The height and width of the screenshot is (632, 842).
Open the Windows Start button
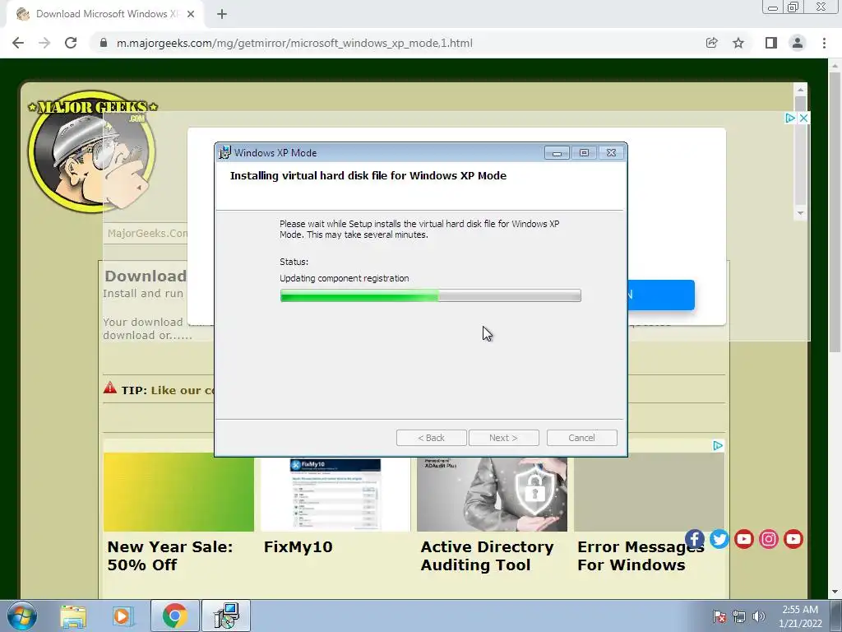pos(22,616)
